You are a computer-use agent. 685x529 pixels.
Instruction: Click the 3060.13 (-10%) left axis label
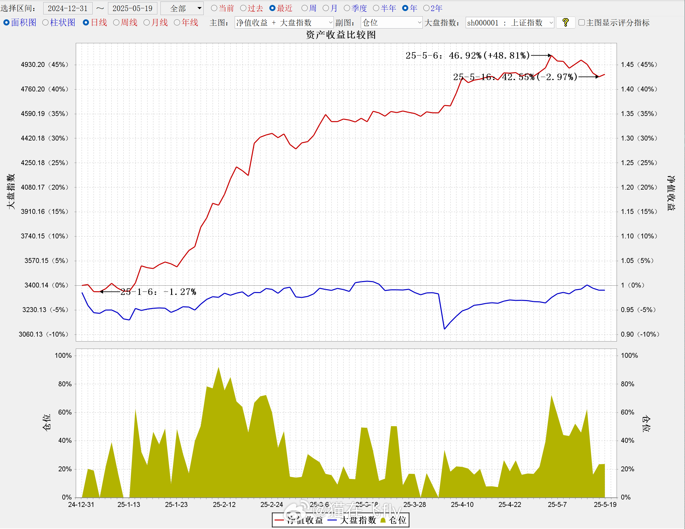point(44,334)
